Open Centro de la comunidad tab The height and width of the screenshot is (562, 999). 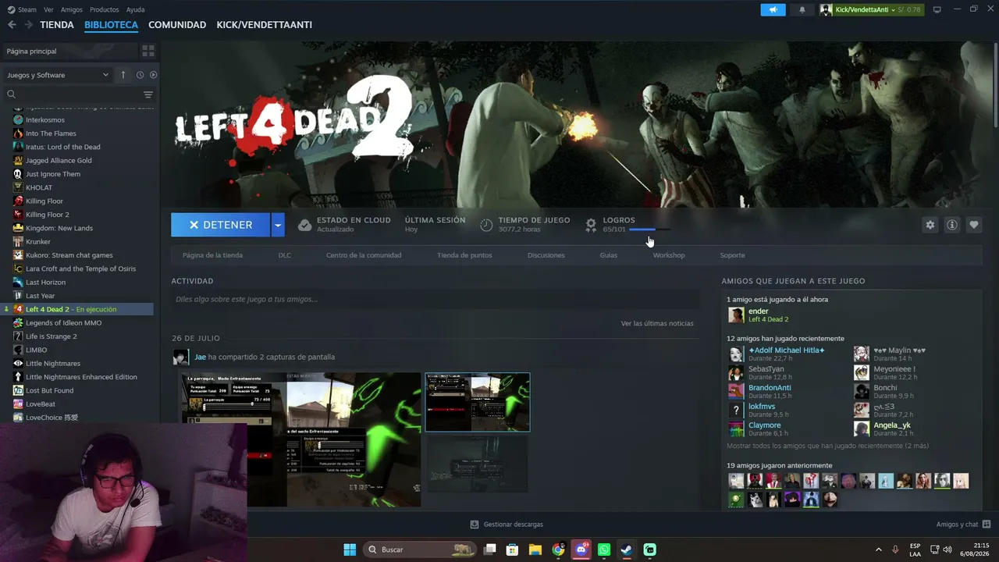(364, 255)
